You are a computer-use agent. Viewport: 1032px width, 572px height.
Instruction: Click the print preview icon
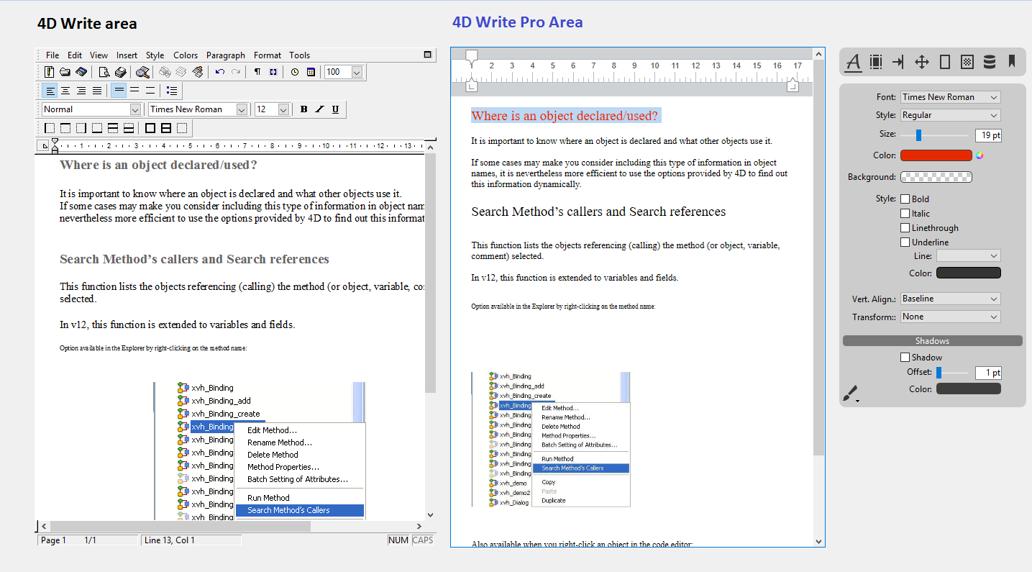(104, 72)
